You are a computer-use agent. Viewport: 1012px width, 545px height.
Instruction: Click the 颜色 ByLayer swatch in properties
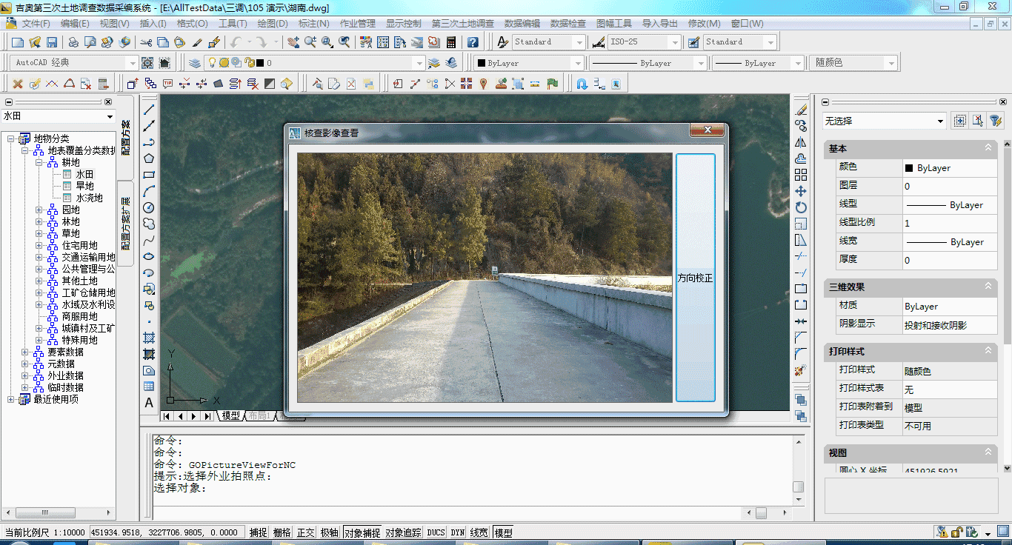[x=909, y=168]
